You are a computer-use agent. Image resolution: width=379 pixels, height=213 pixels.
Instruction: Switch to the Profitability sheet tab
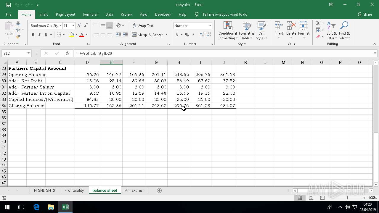coord(74,191)
